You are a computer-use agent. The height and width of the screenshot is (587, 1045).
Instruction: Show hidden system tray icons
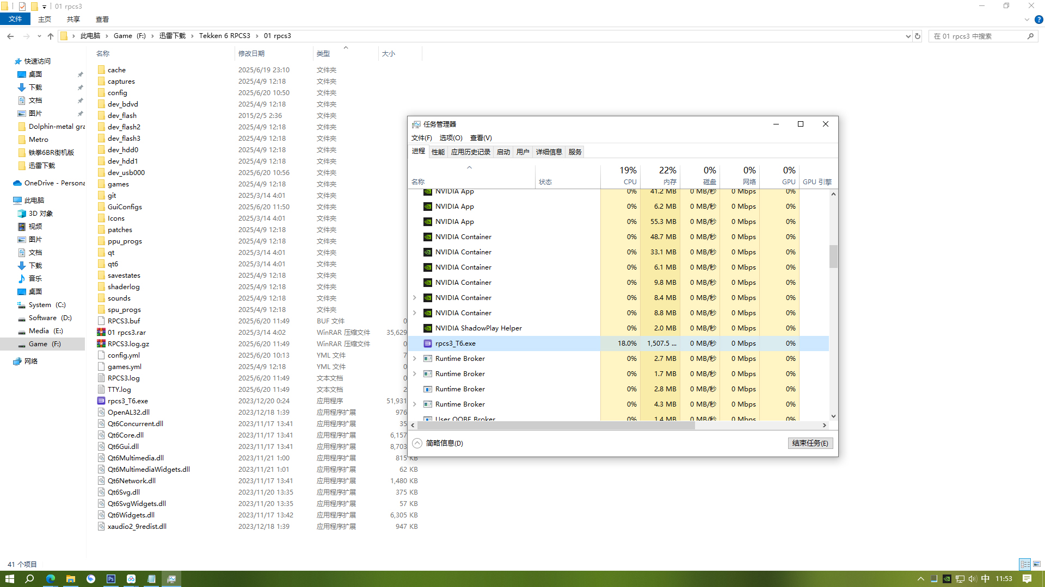coord(921,579)
